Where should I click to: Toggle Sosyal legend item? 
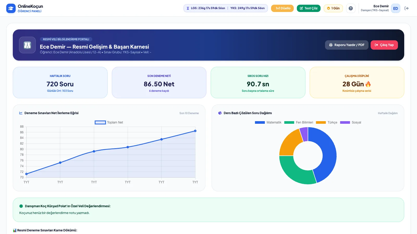point(351,122)
